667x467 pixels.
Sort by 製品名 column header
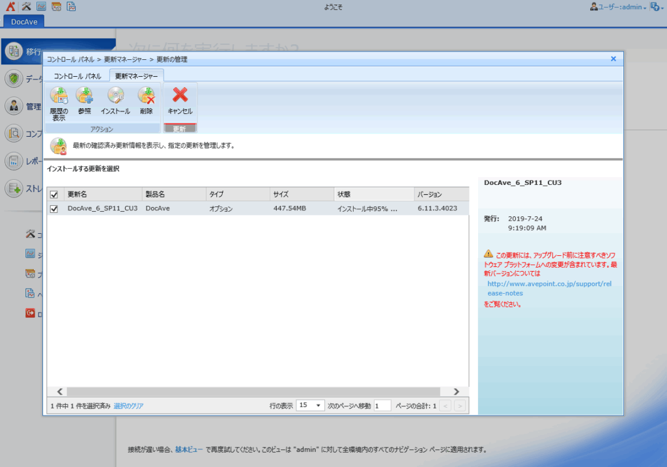click(x=175, y=194)
